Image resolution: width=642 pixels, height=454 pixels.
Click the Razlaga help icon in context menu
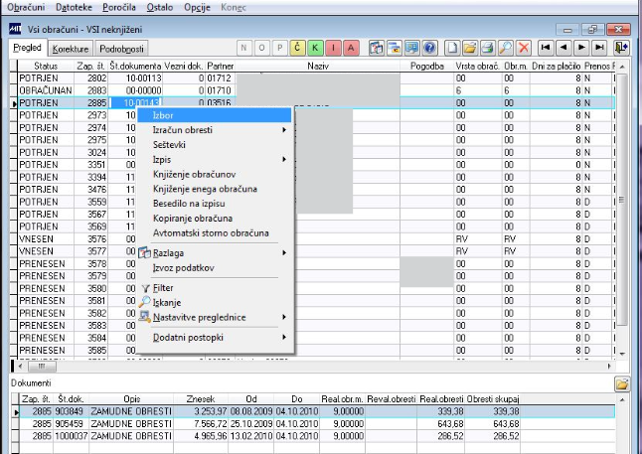coord(144,252)
